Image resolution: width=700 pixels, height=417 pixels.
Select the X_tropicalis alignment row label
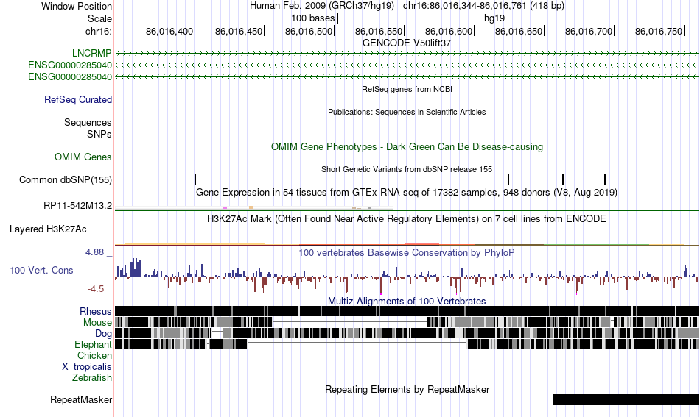(x=87, y=367)
